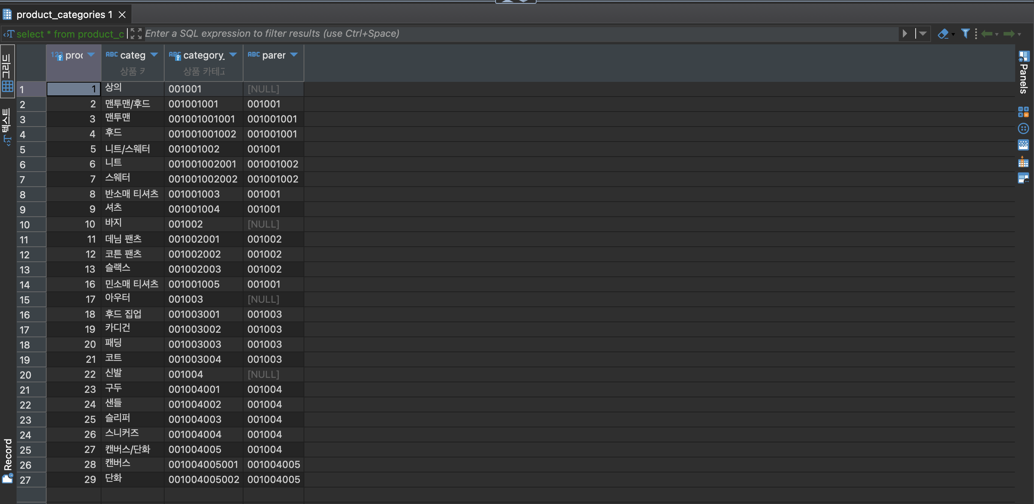Open the parer column filter dropdown
1034x504 pixels.
[x=294, y=55]
